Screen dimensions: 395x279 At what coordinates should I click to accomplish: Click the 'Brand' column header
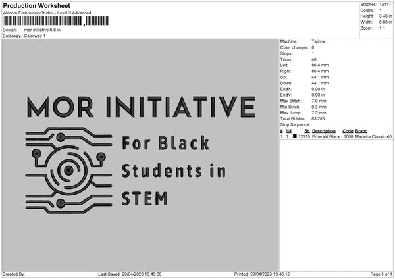(x=361, y=131)
